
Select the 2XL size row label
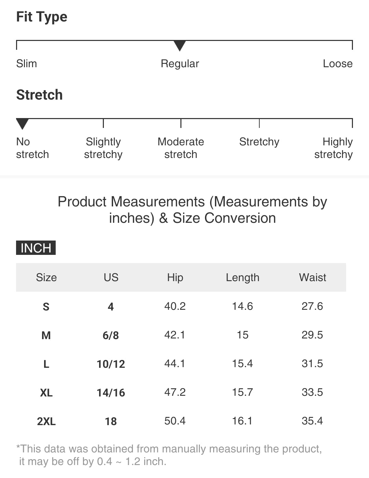[46, 421]
